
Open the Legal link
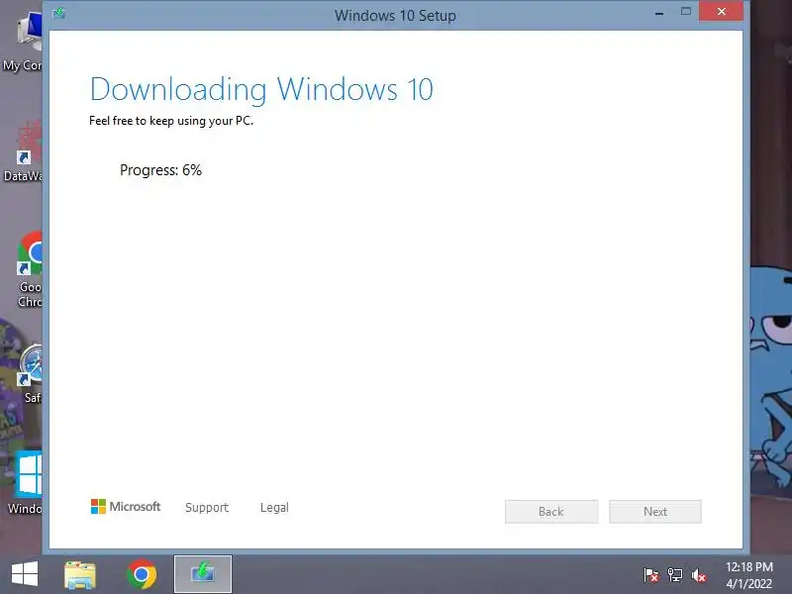274,508
